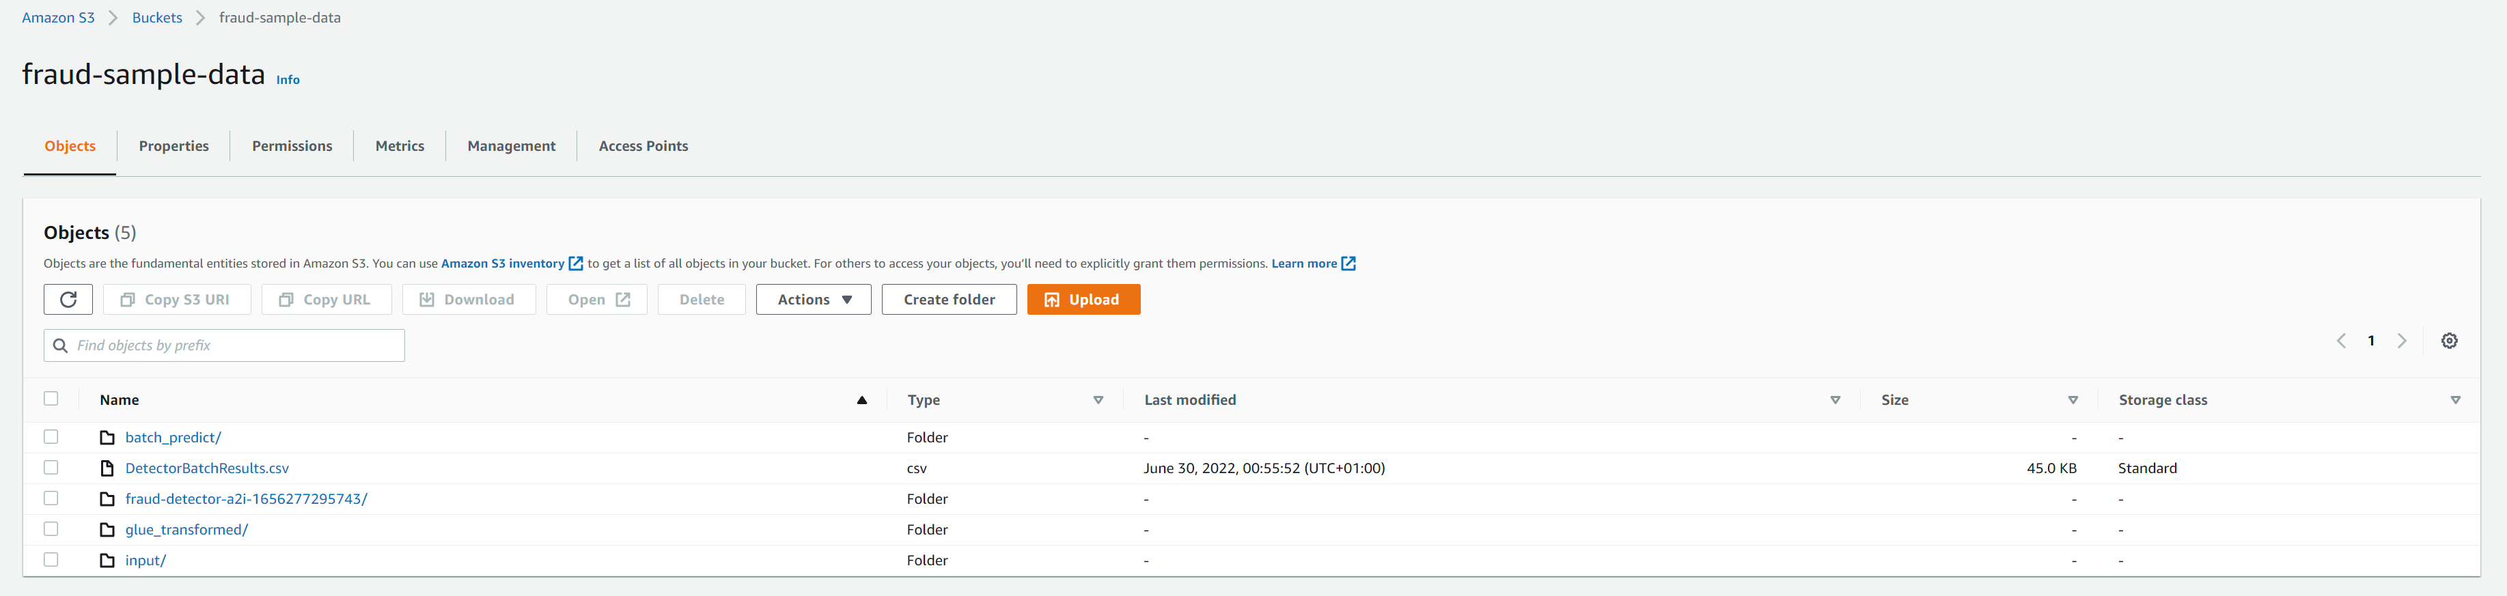Click external link icon next to Learn more
Image resolution: width=2507 pixels, height=596 pixels.
pyautogui.click(x=1348, y=264)
